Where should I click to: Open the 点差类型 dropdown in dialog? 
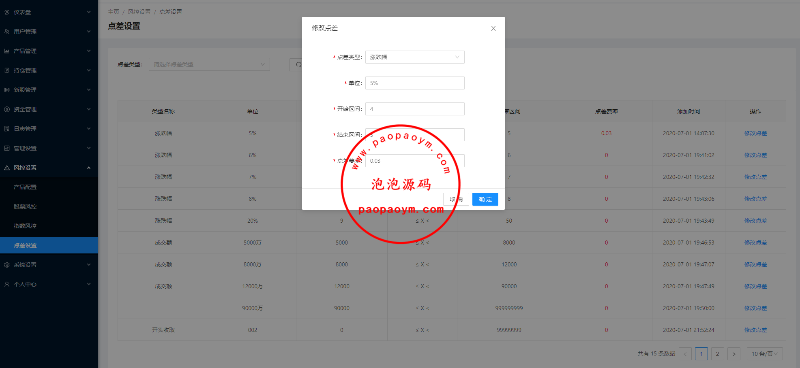[x=415, y=57]
